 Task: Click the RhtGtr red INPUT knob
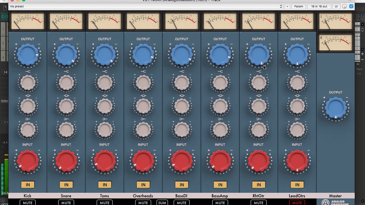(259, 161)
